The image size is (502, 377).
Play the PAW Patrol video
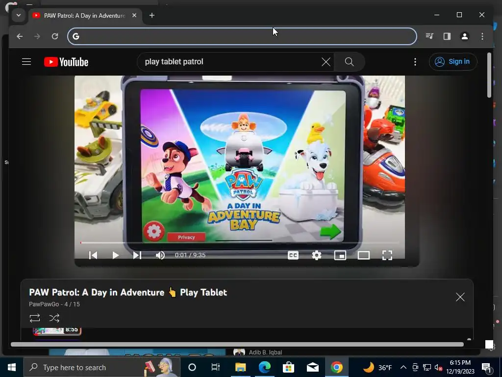point(115,255)
